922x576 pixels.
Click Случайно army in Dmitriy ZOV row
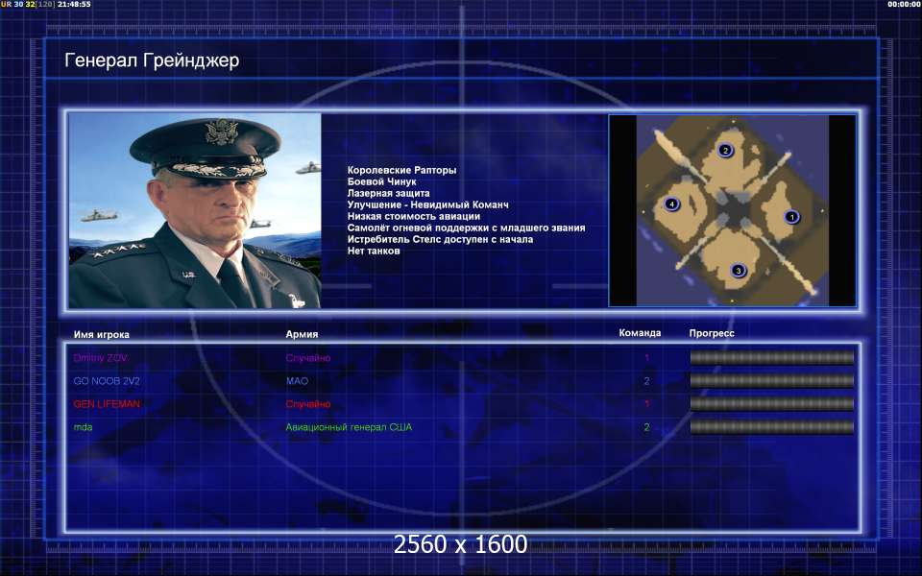click(x=308, y=358)
